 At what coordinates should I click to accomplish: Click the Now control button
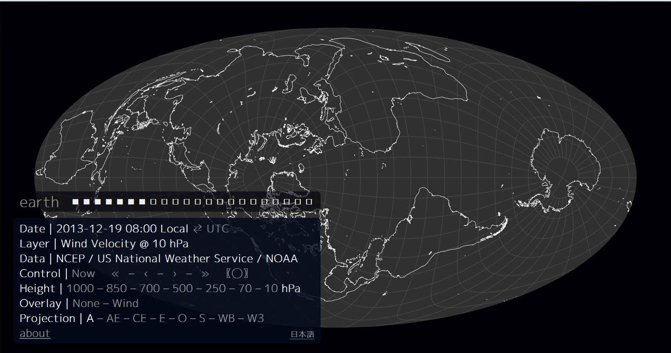pyautogui.click(x=83, y=274)
